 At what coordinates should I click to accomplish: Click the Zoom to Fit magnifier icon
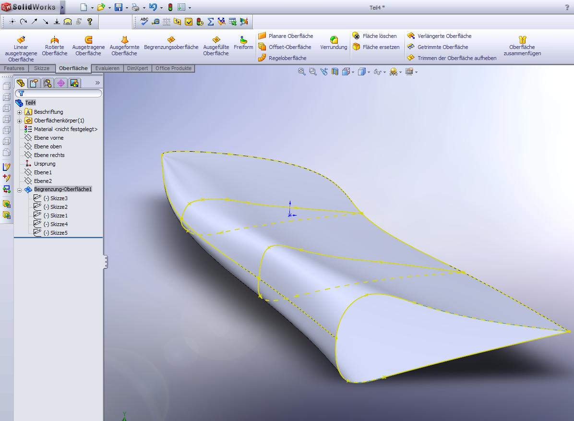[302, 72]
